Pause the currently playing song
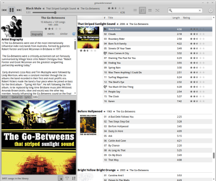 11,10
